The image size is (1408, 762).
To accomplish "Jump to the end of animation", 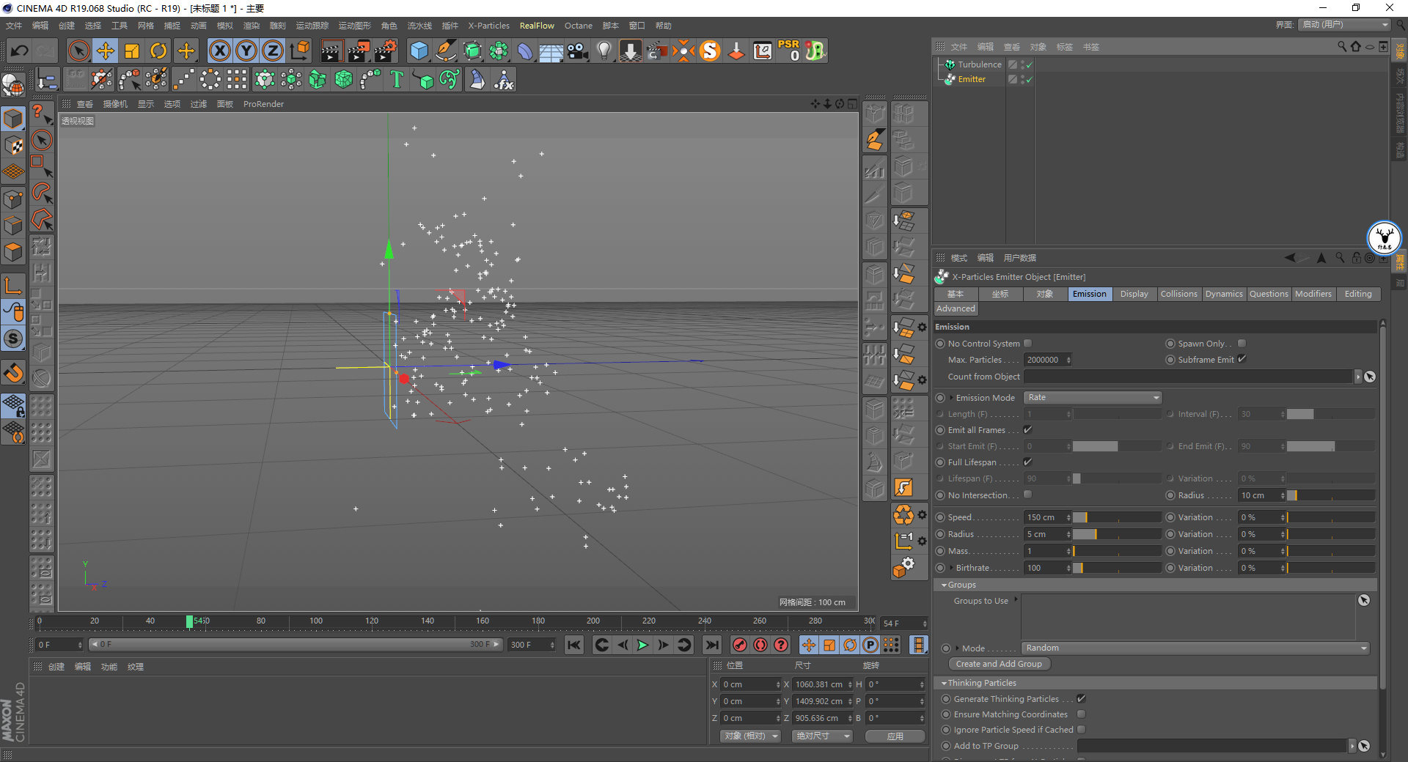I will [711, 645].
